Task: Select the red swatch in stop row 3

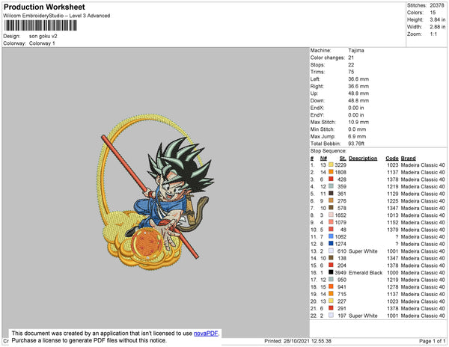Action: [x=331, y=179]
